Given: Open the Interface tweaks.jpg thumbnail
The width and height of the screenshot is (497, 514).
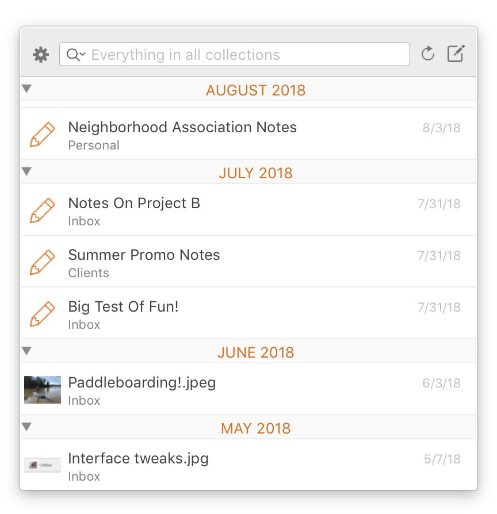Looking at the screenshot, I should click(43, 465).
